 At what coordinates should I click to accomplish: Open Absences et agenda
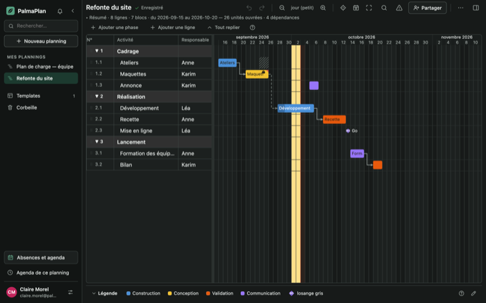tap(41, 257)
